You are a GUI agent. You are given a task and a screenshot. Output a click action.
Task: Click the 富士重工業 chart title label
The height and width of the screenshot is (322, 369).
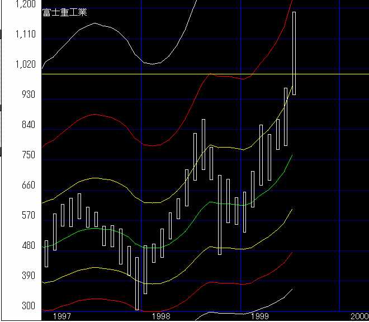click(x=64, y=13)
